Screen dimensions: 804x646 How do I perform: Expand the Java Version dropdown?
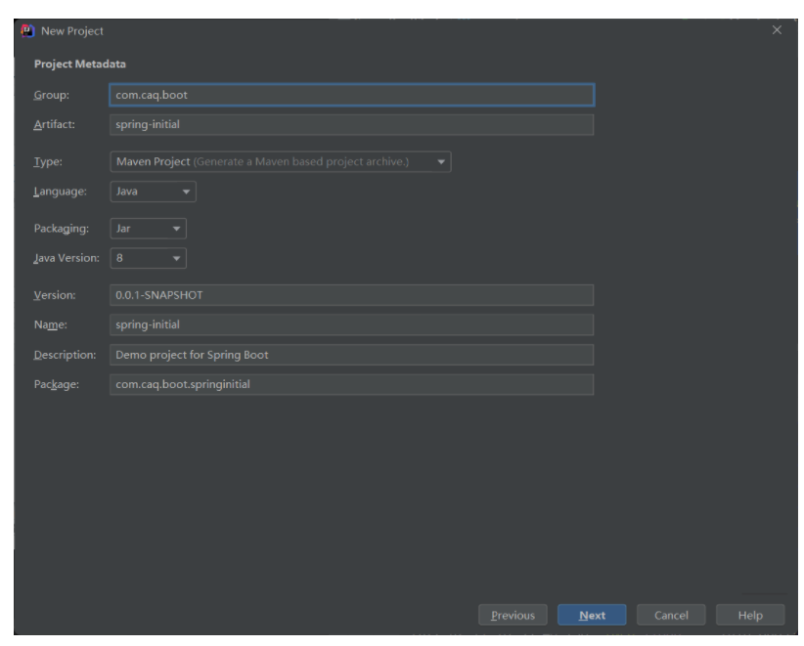coord(147,259)
